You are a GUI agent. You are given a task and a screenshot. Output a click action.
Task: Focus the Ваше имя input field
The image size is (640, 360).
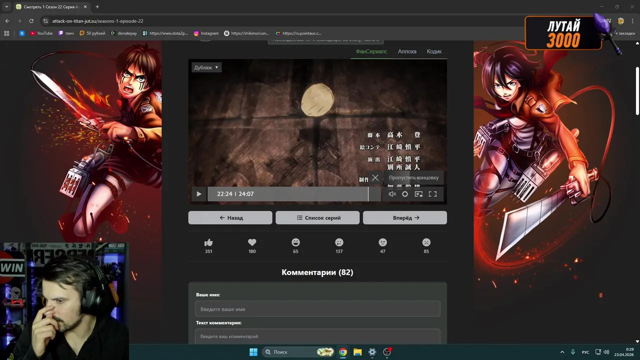pos(317,309)
